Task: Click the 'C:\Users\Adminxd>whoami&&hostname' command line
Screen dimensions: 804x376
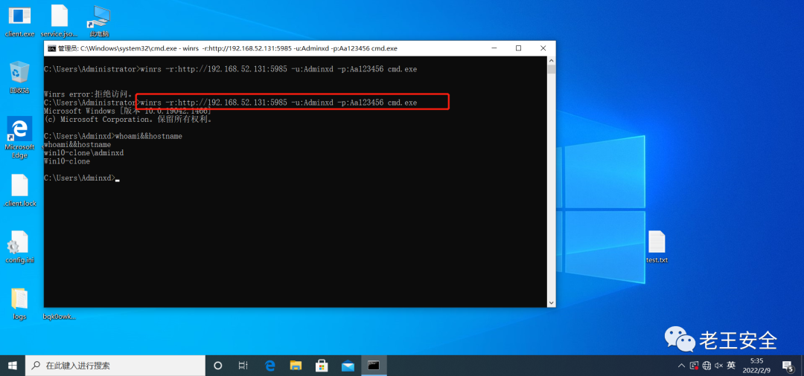Action: click(113, 136)
